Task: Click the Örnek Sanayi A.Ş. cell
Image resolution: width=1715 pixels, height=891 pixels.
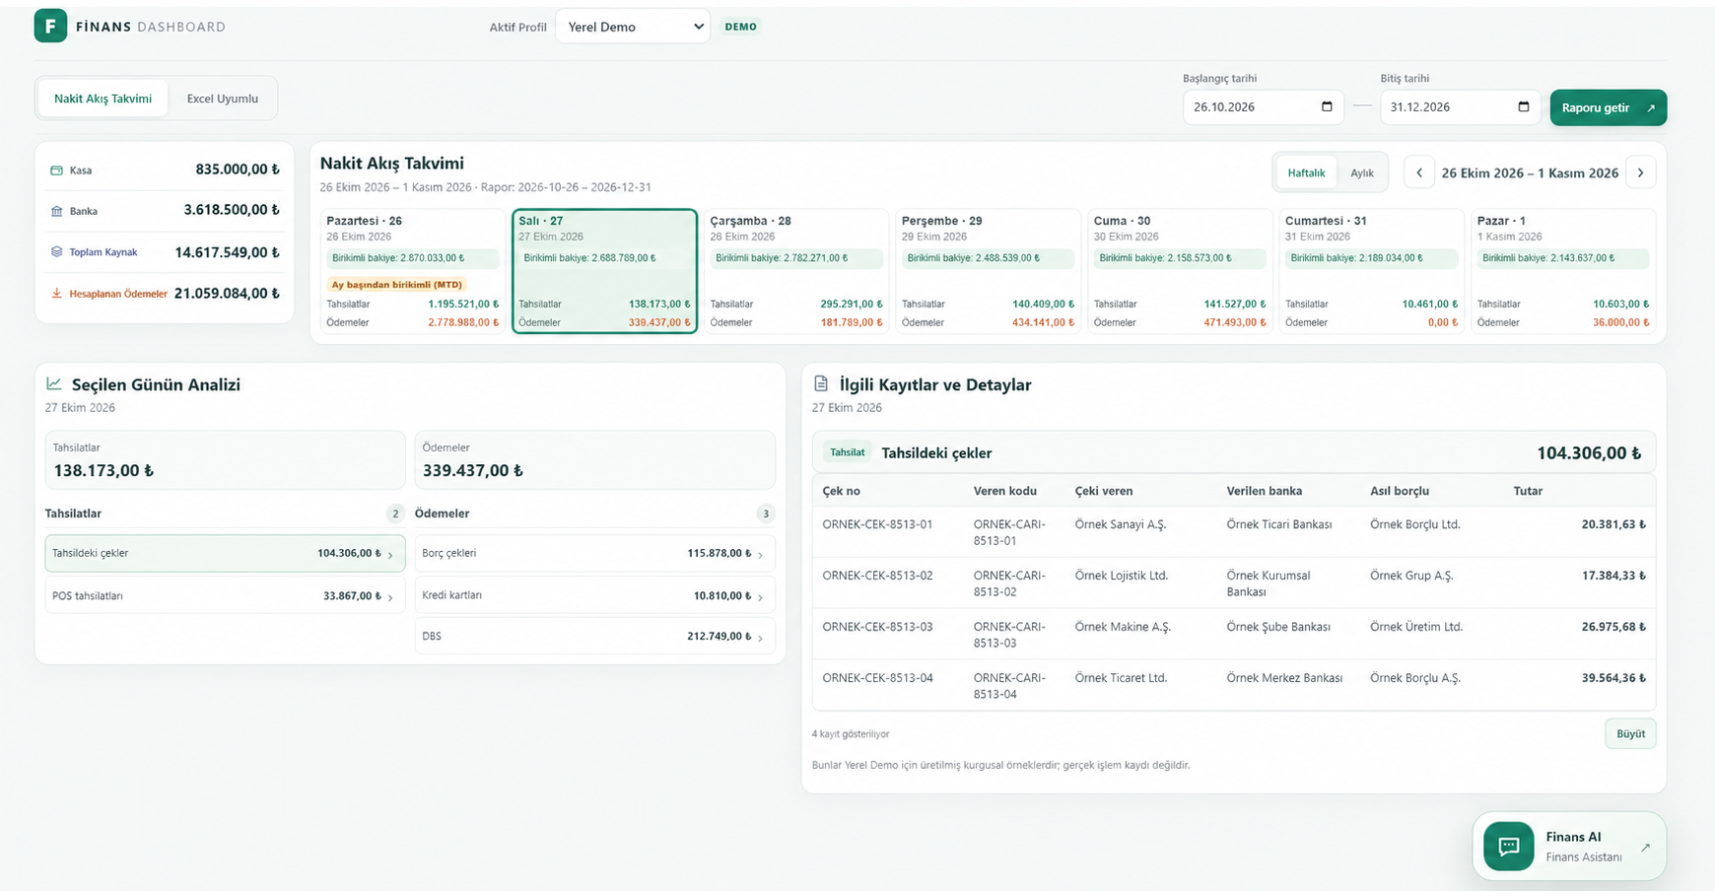Action: pos(1121,524)
